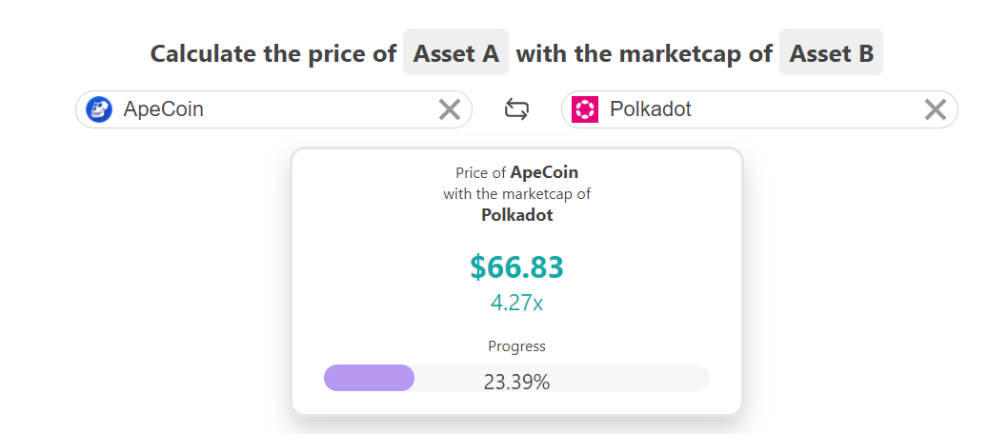Click the ApeCoin logo icon
The image size is (988, 434).
coord(99,109)
